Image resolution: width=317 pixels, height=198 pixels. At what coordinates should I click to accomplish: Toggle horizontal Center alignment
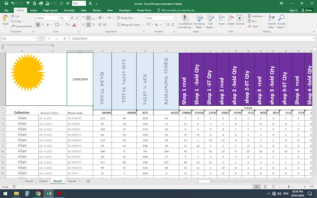click(89, 25)
